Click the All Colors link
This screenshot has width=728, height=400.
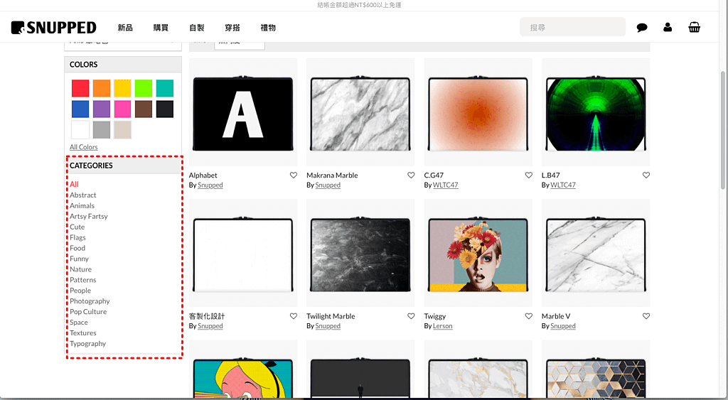(84, 147)
